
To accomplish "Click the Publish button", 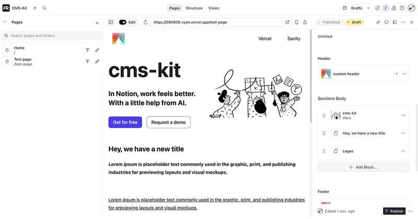I will click(394, 211).
